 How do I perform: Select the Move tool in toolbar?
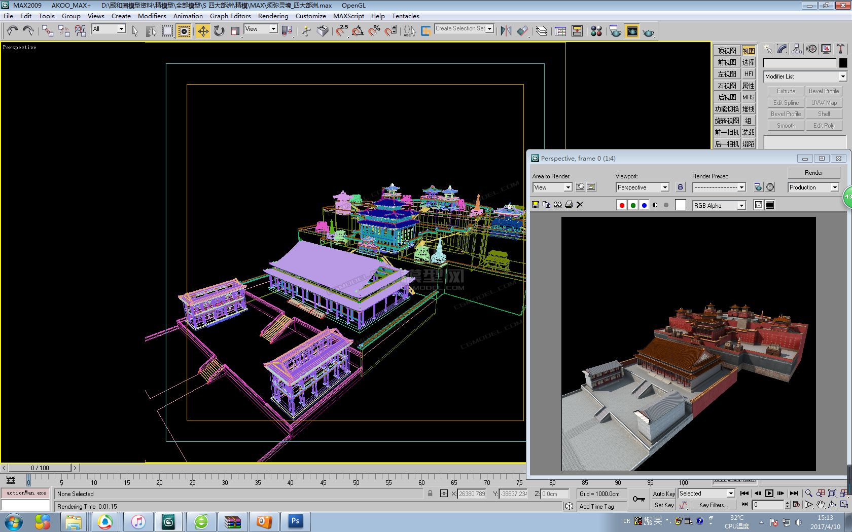(x=203, y=31)
